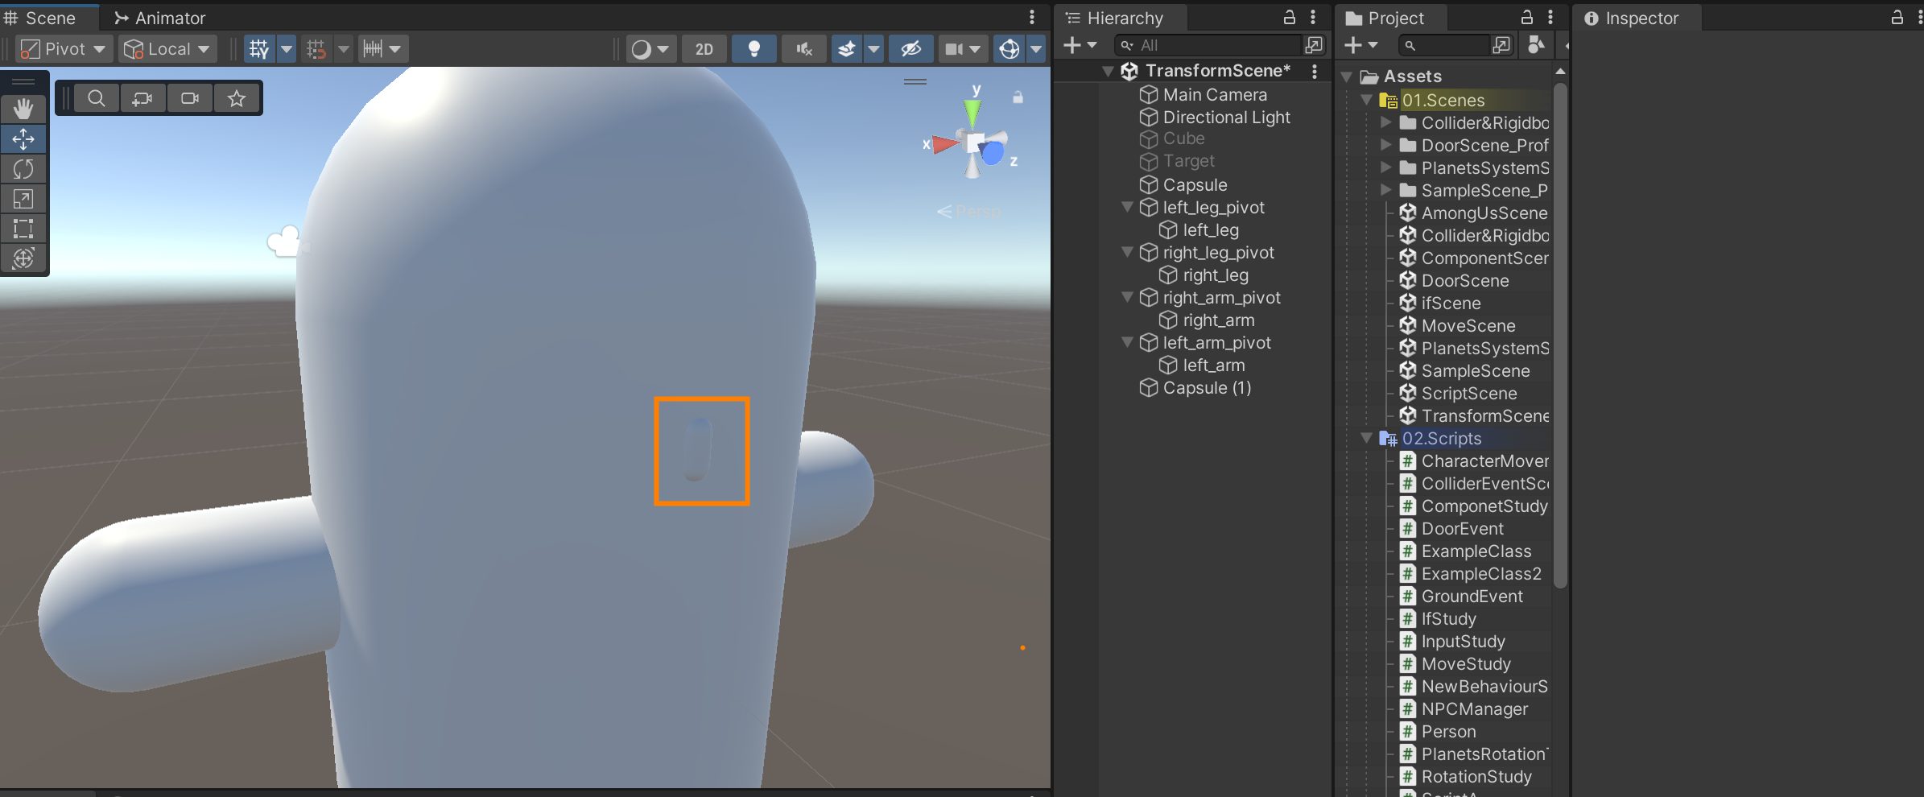The height and width of the screenshot is (797, 1924).
Task: Toggle scene lighting bulb
Action: (754, 49)
